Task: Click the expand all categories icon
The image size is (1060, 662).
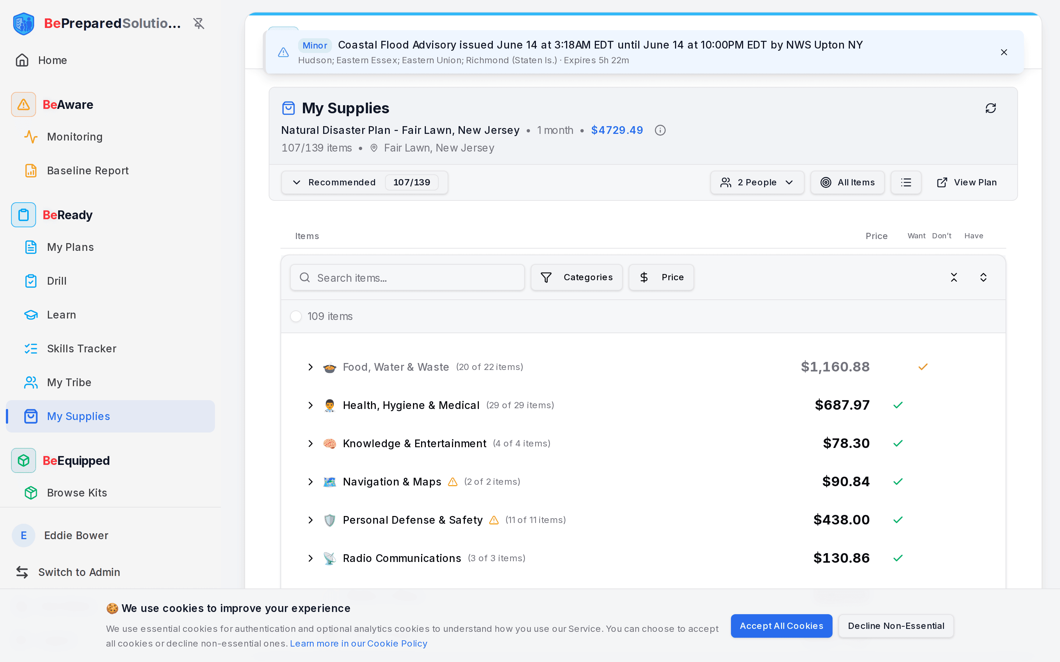Action: pyautogui.click(x=983, y=277)
